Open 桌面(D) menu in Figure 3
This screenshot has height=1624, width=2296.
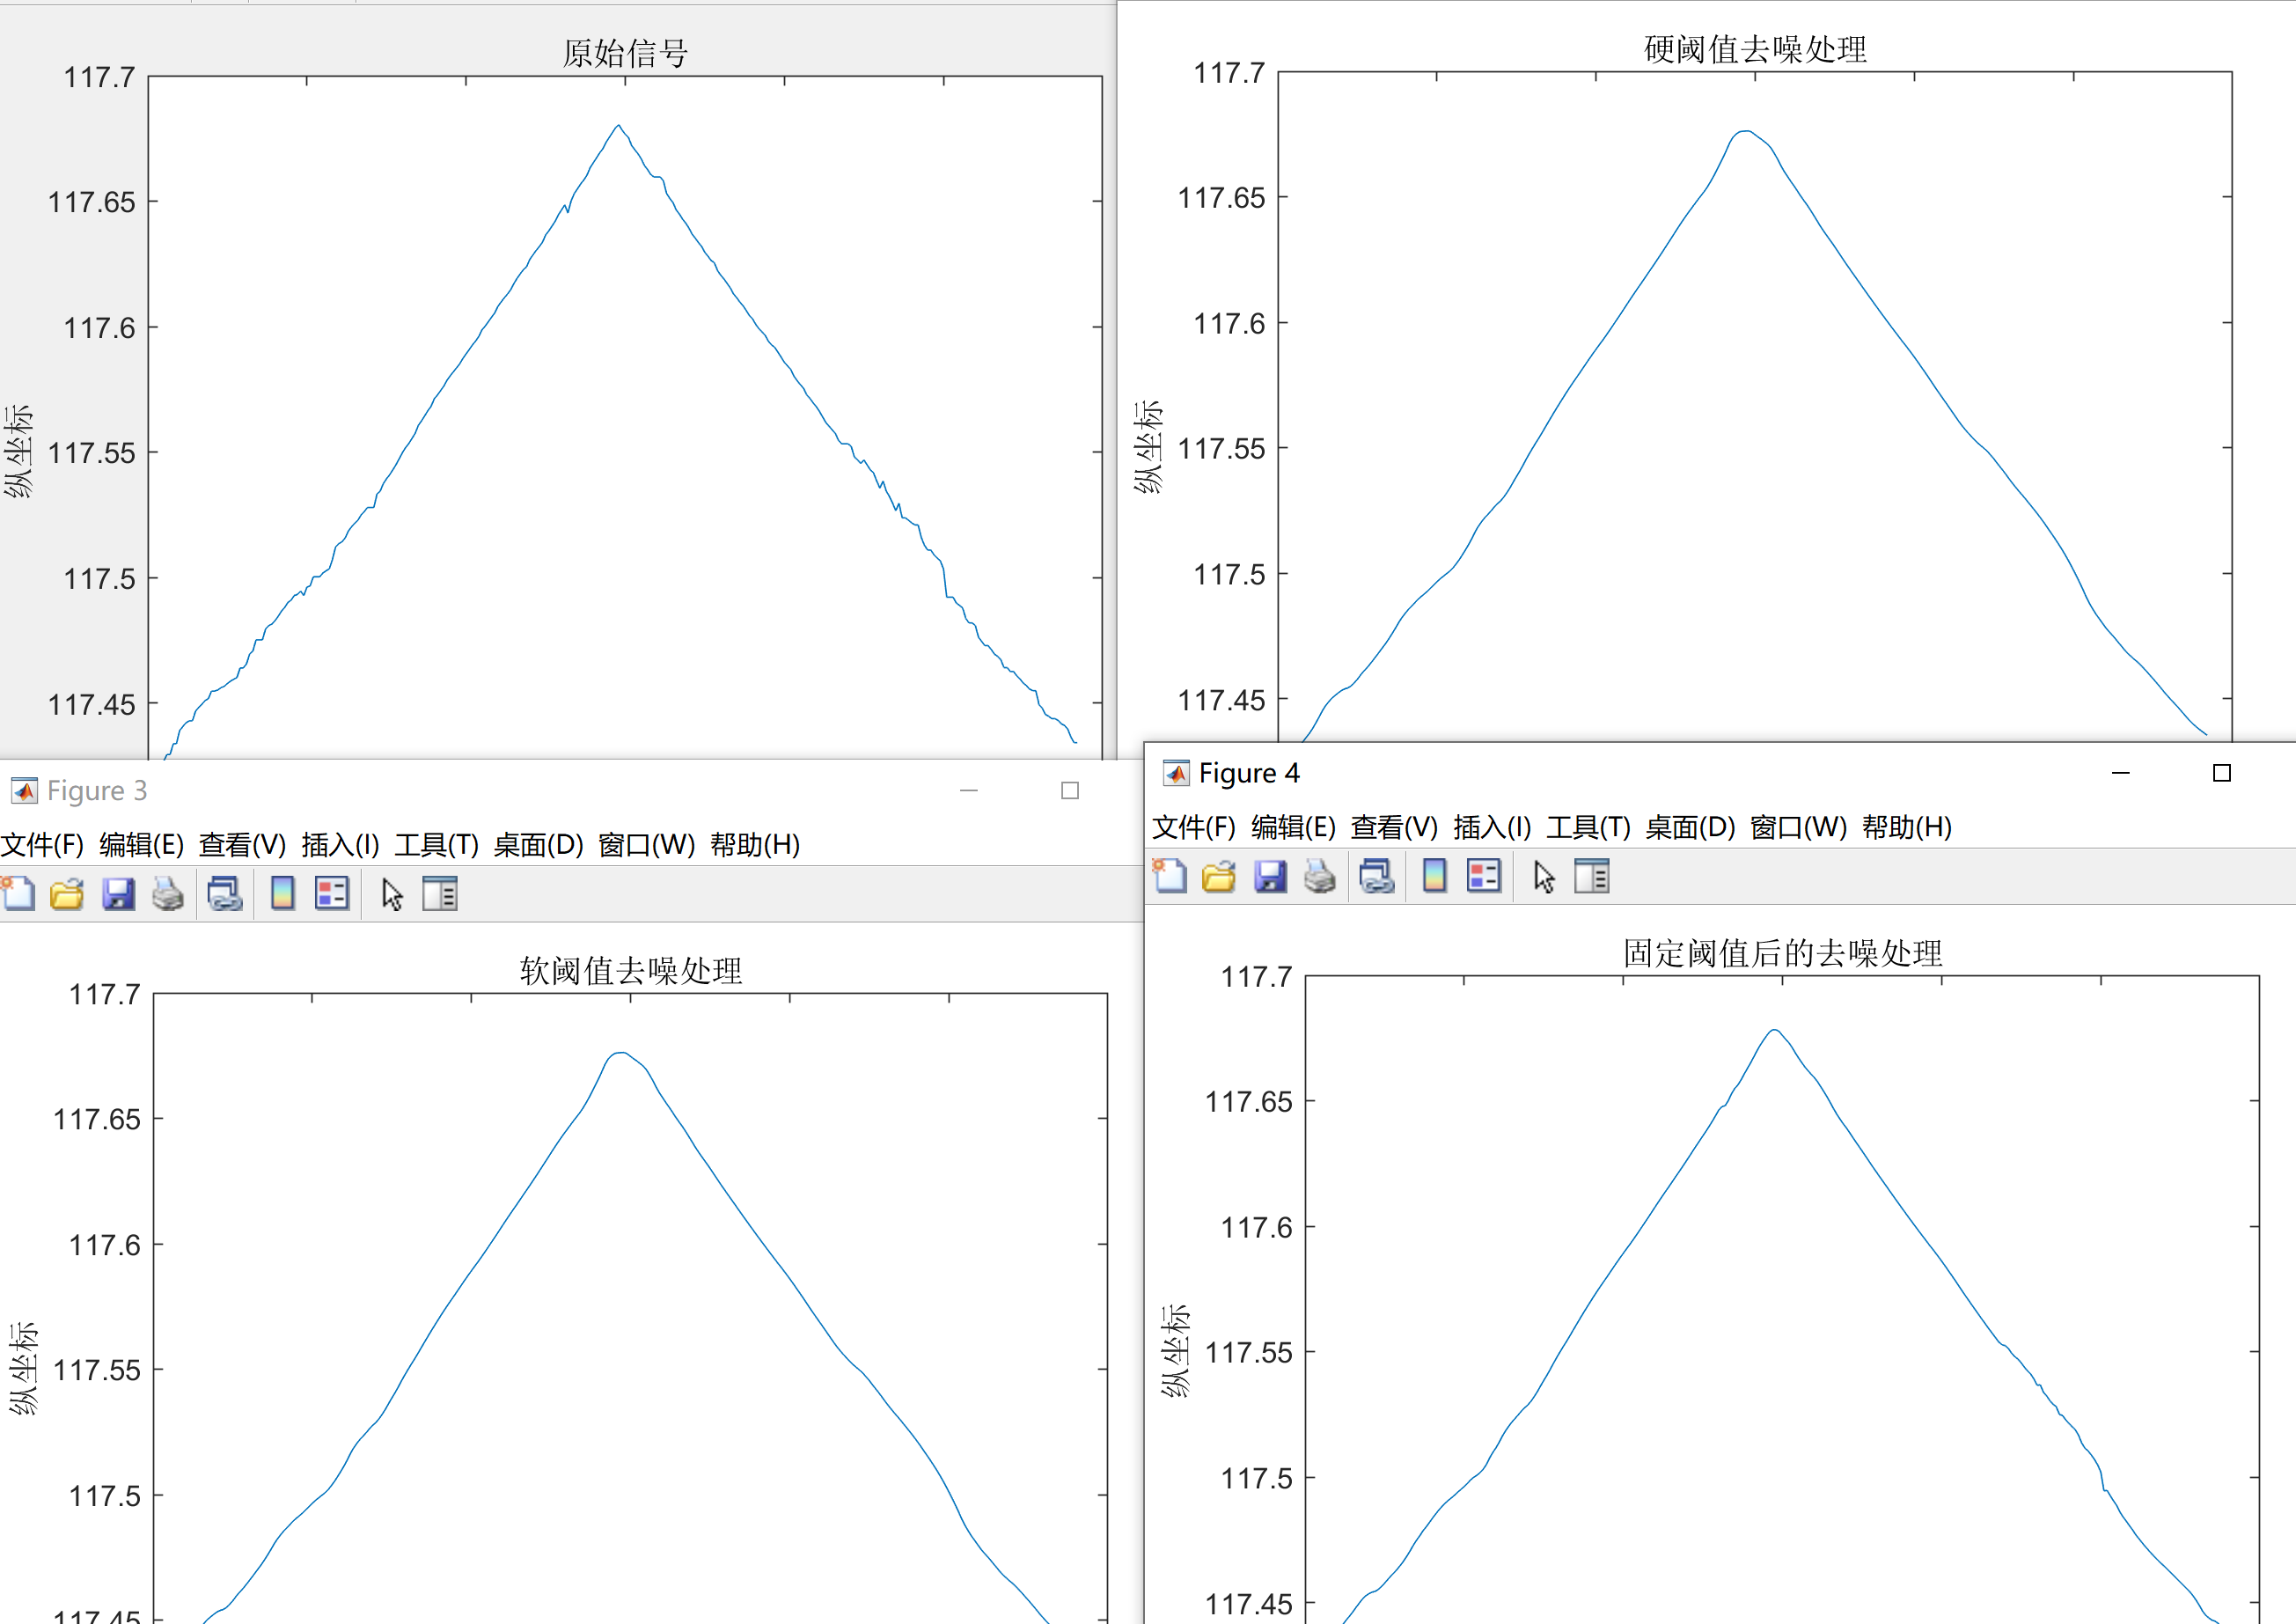coord(538,845)
